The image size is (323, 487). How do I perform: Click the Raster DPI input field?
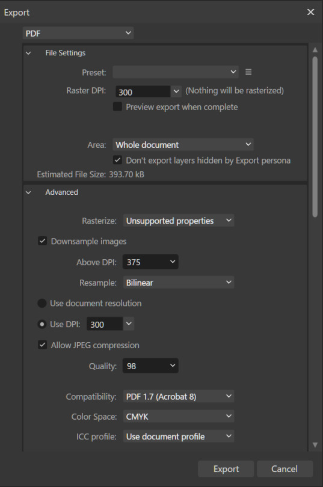pyautogui.click(x=143, y=91)
